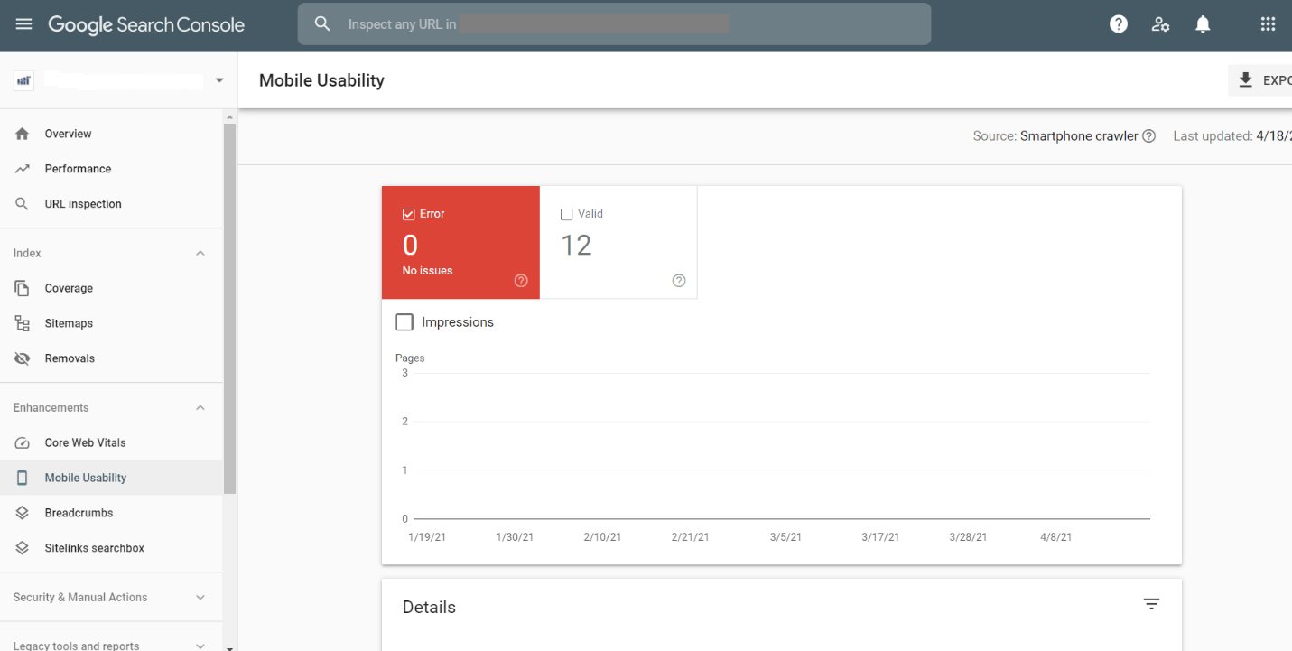The width and height of the screenshot is (1292, 651).
Task: Open the notifications bell icon
Action: click(1203, 23)
